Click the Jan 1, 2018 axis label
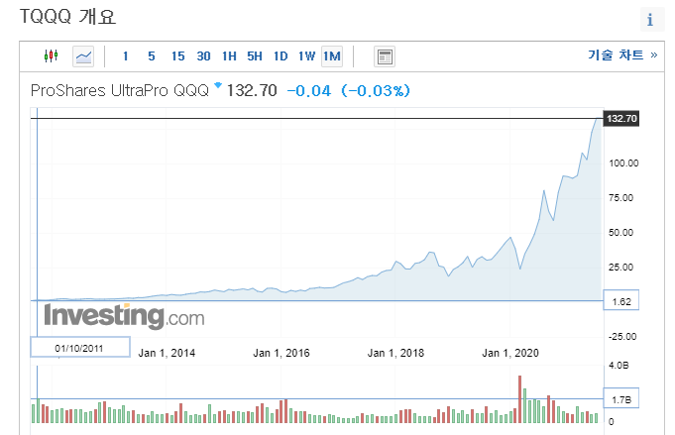This screenshot has width=675, height=435. 395,353
